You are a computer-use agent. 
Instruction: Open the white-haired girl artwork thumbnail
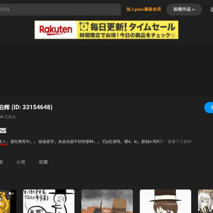click(x=205, y=201)
